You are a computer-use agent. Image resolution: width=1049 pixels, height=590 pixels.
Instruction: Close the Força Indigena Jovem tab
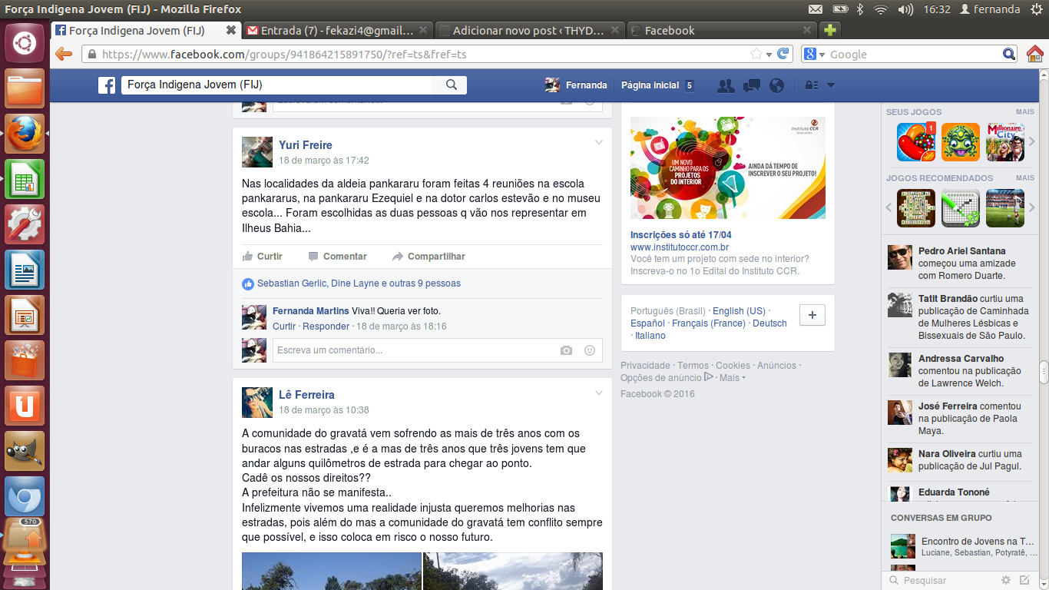(230, 30)
